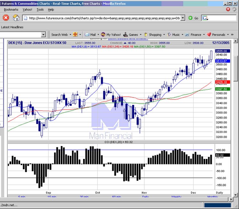Open Yahoo! menu

click(27, 10)
